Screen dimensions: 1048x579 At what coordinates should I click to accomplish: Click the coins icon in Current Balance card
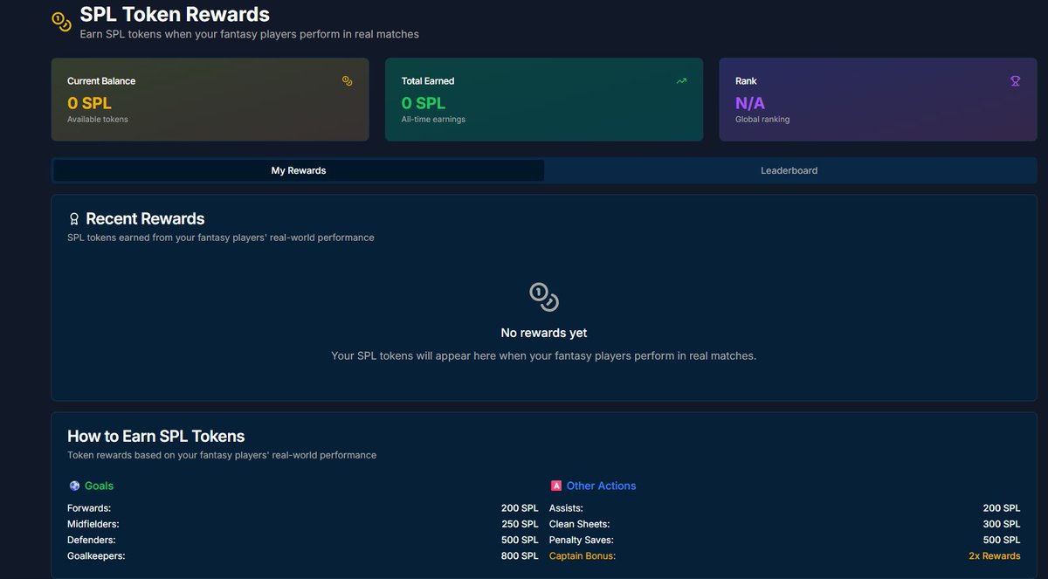[347, 80]
